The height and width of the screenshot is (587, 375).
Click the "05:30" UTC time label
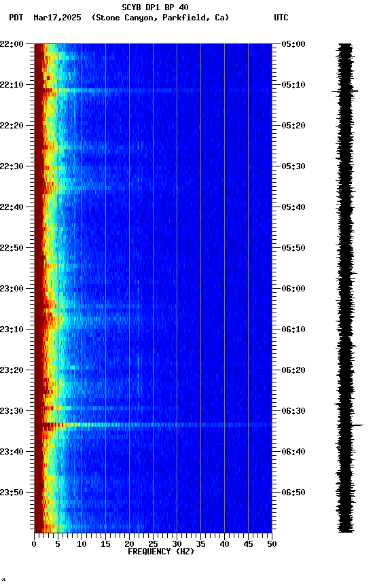293,166
